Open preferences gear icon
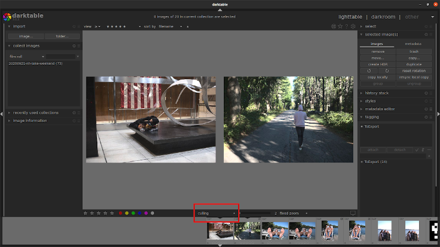Screen dimensions: 440x247 click(x=353, y=26)
